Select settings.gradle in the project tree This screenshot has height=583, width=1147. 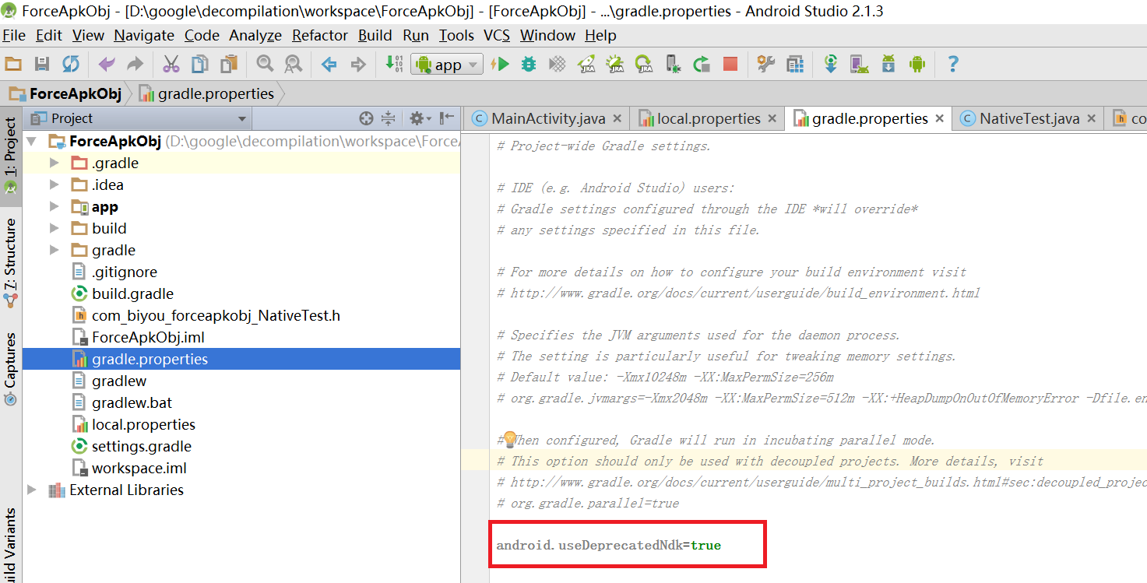point(141,446)
